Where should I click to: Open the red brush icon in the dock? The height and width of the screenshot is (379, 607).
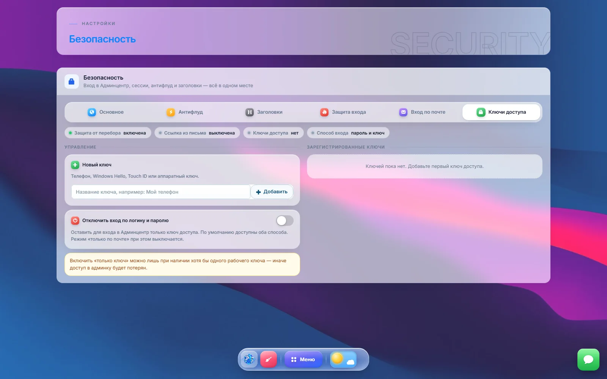pos(269,359)
